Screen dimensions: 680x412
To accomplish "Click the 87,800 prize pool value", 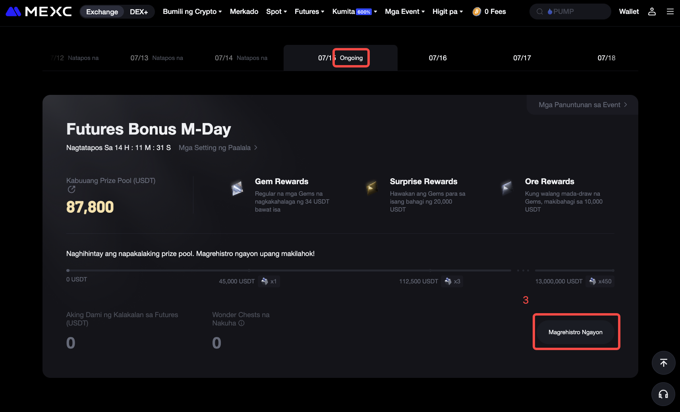I will click(90, 207).
